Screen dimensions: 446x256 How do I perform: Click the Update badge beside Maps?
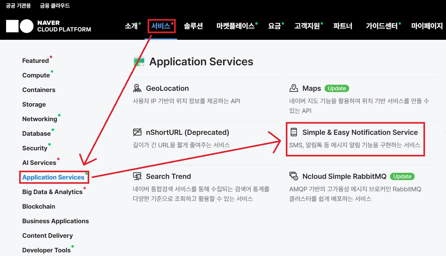337,88
